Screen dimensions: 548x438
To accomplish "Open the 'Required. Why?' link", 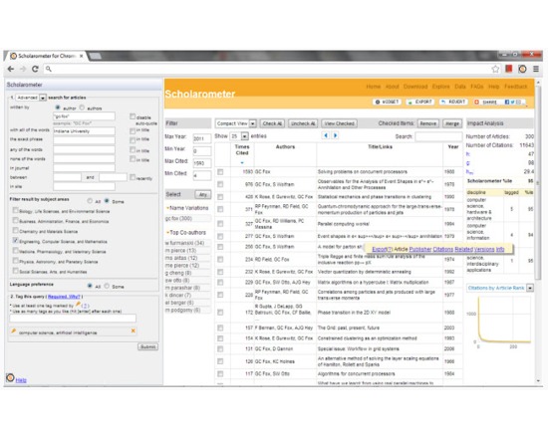I will (64, 297).
